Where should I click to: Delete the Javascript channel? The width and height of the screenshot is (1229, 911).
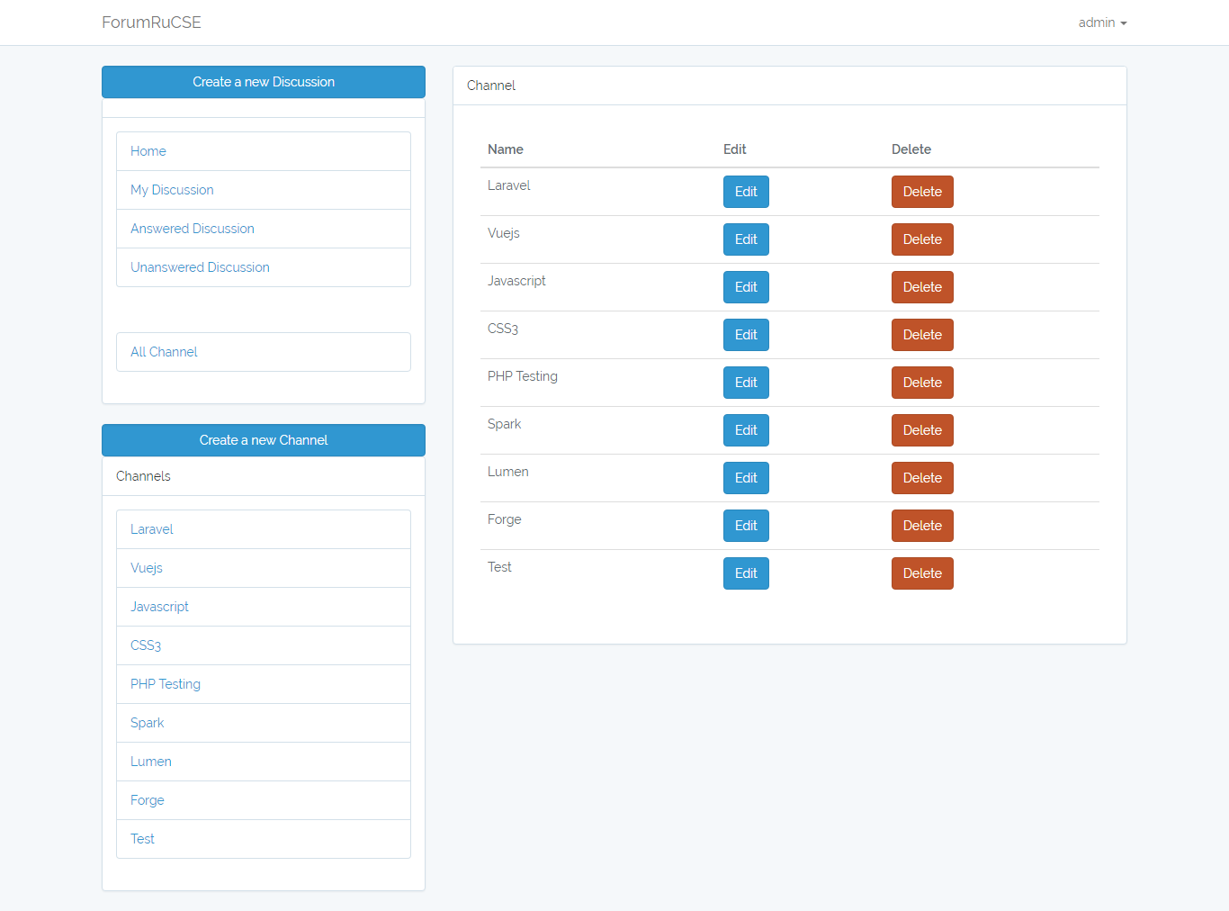tap(922, 287)
